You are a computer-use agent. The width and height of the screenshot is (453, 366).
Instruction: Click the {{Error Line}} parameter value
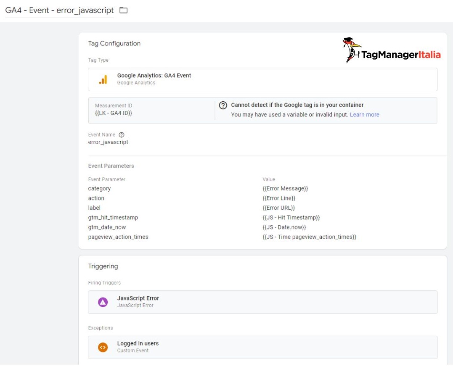point(279,198)
